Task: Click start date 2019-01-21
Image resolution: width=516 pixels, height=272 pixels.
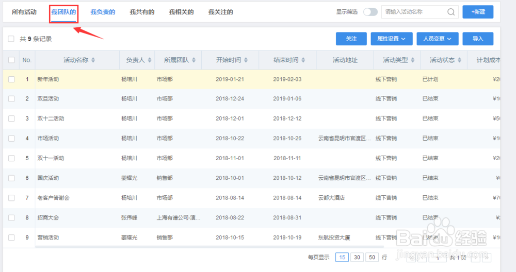Action: [x=230, y=79]
